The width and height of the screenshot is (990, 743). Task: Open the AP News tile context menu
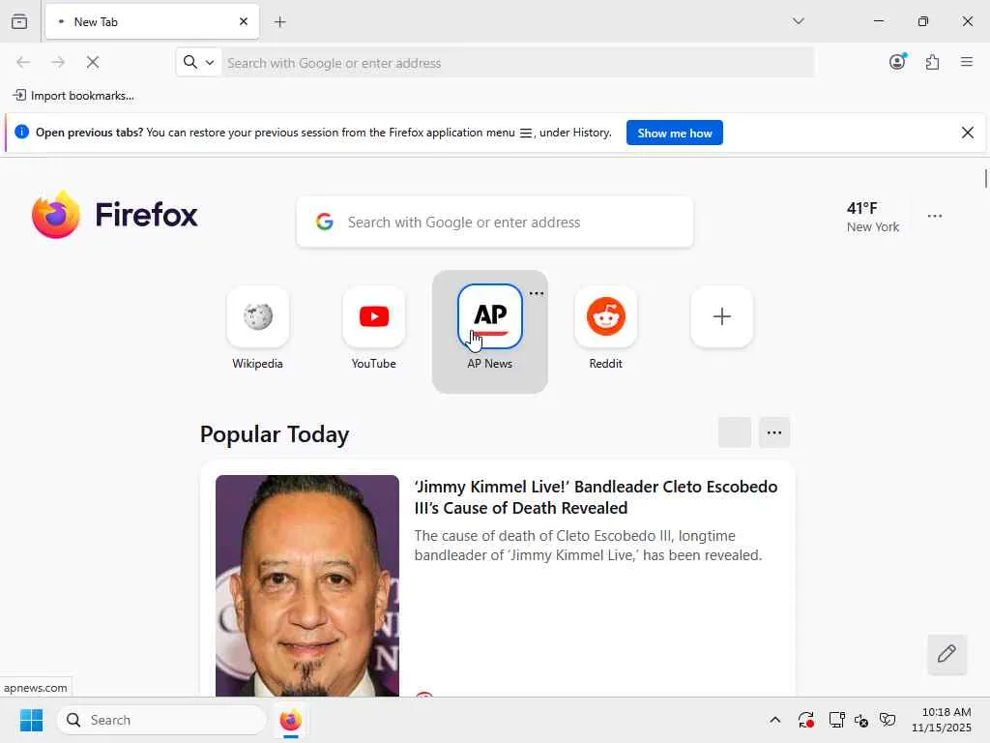pos(536,293)
